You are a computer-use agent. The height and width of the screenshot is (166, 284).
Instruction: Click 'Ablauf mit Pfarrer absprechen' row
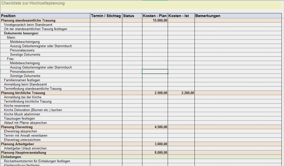coord(141,123)
